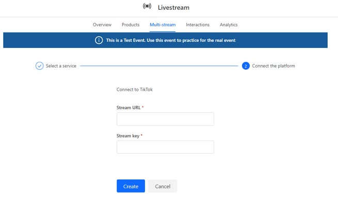
Task: Click the Connect to TikTok heading
Action: (135, 89)
